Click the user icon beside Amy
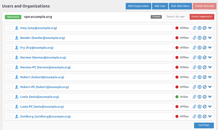This screenshot has height=130, width=218. (x=17, y=28)
